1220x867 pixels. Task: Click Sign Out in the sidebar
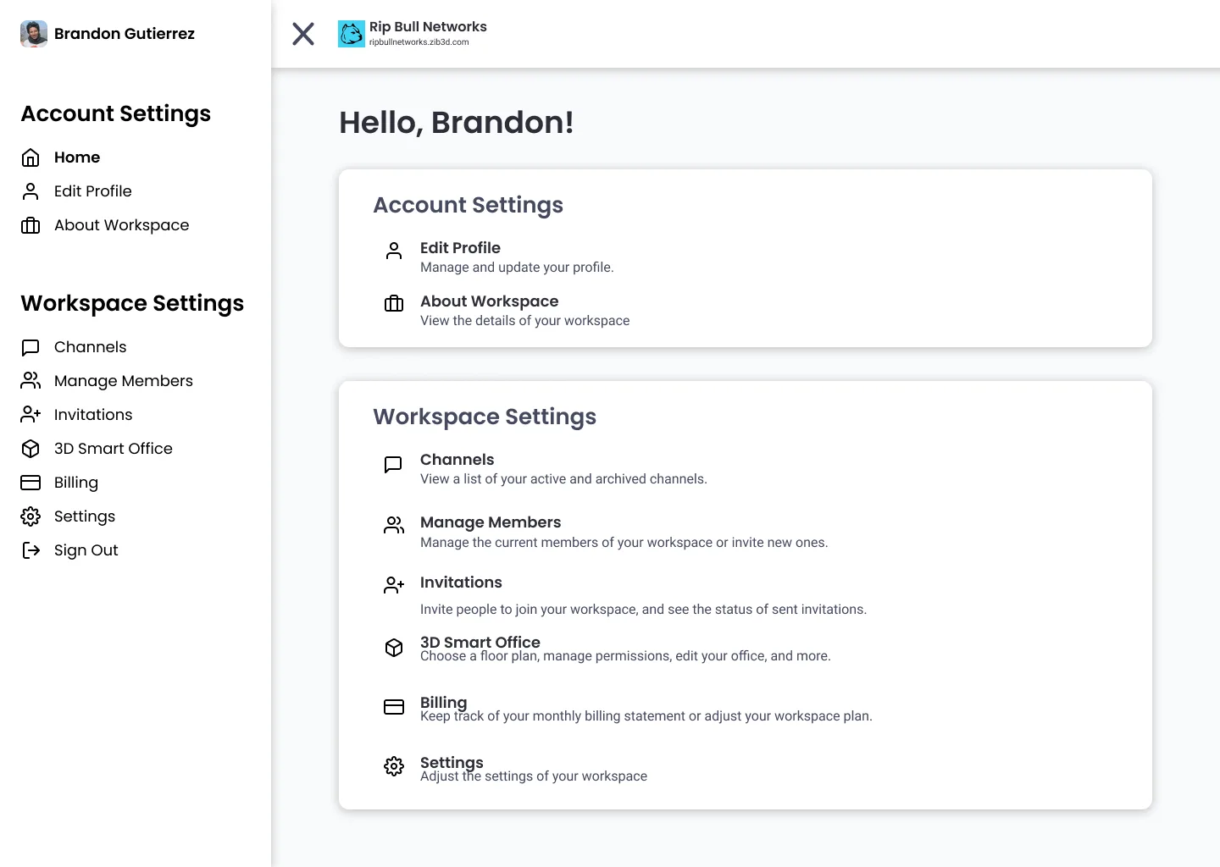coord(86,550)
